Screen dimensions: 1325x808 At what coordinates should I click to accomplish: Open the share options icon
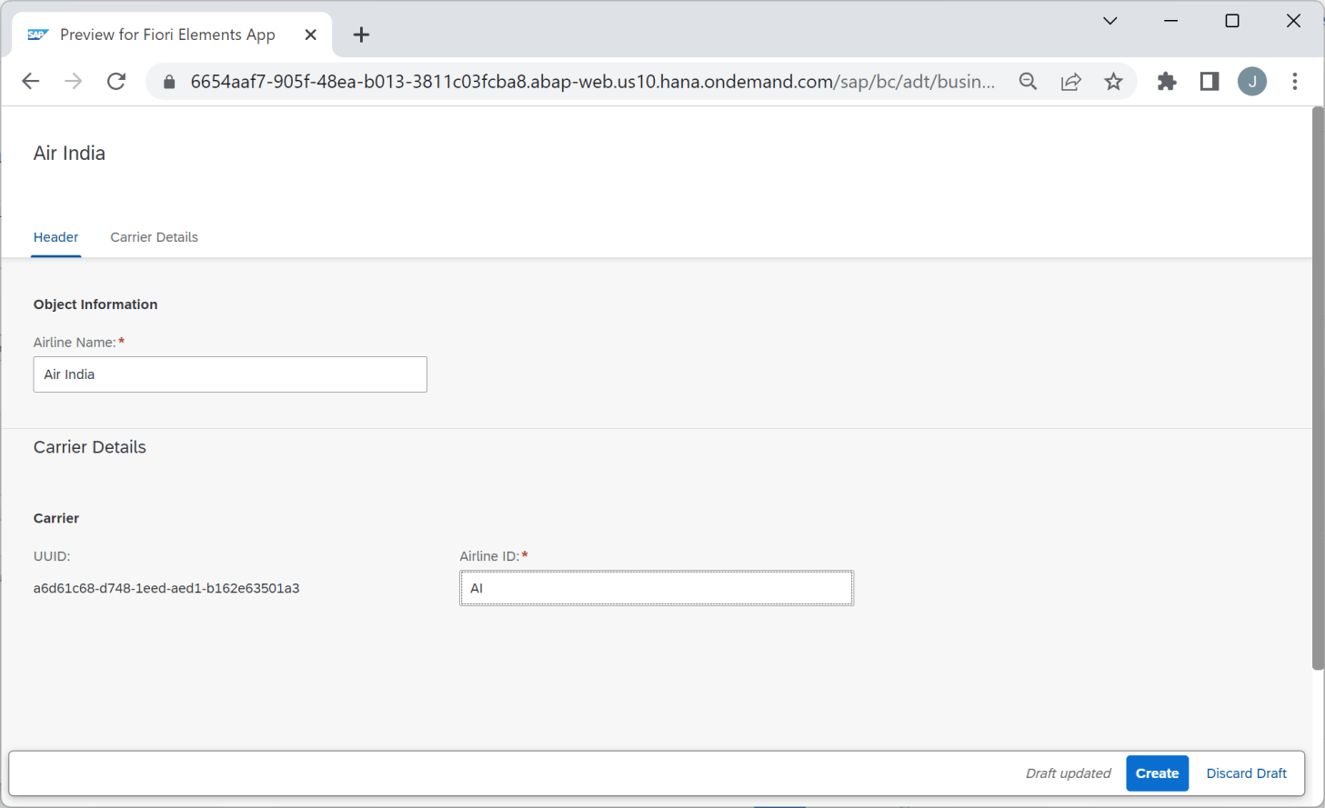coord(1071,81)
